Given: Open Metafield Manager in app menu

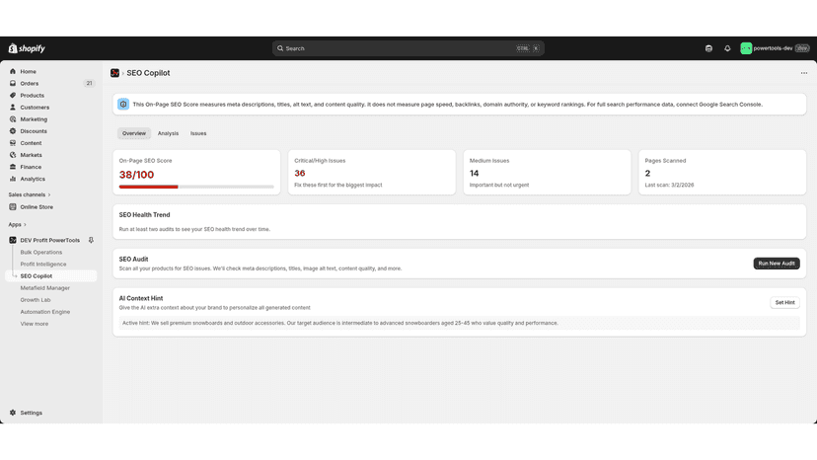Looking at the screenshot, I should 44,288.
